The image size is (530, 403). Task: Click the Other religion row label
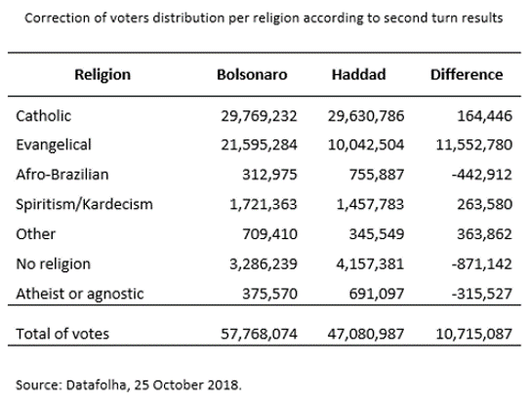coord(35,234)
